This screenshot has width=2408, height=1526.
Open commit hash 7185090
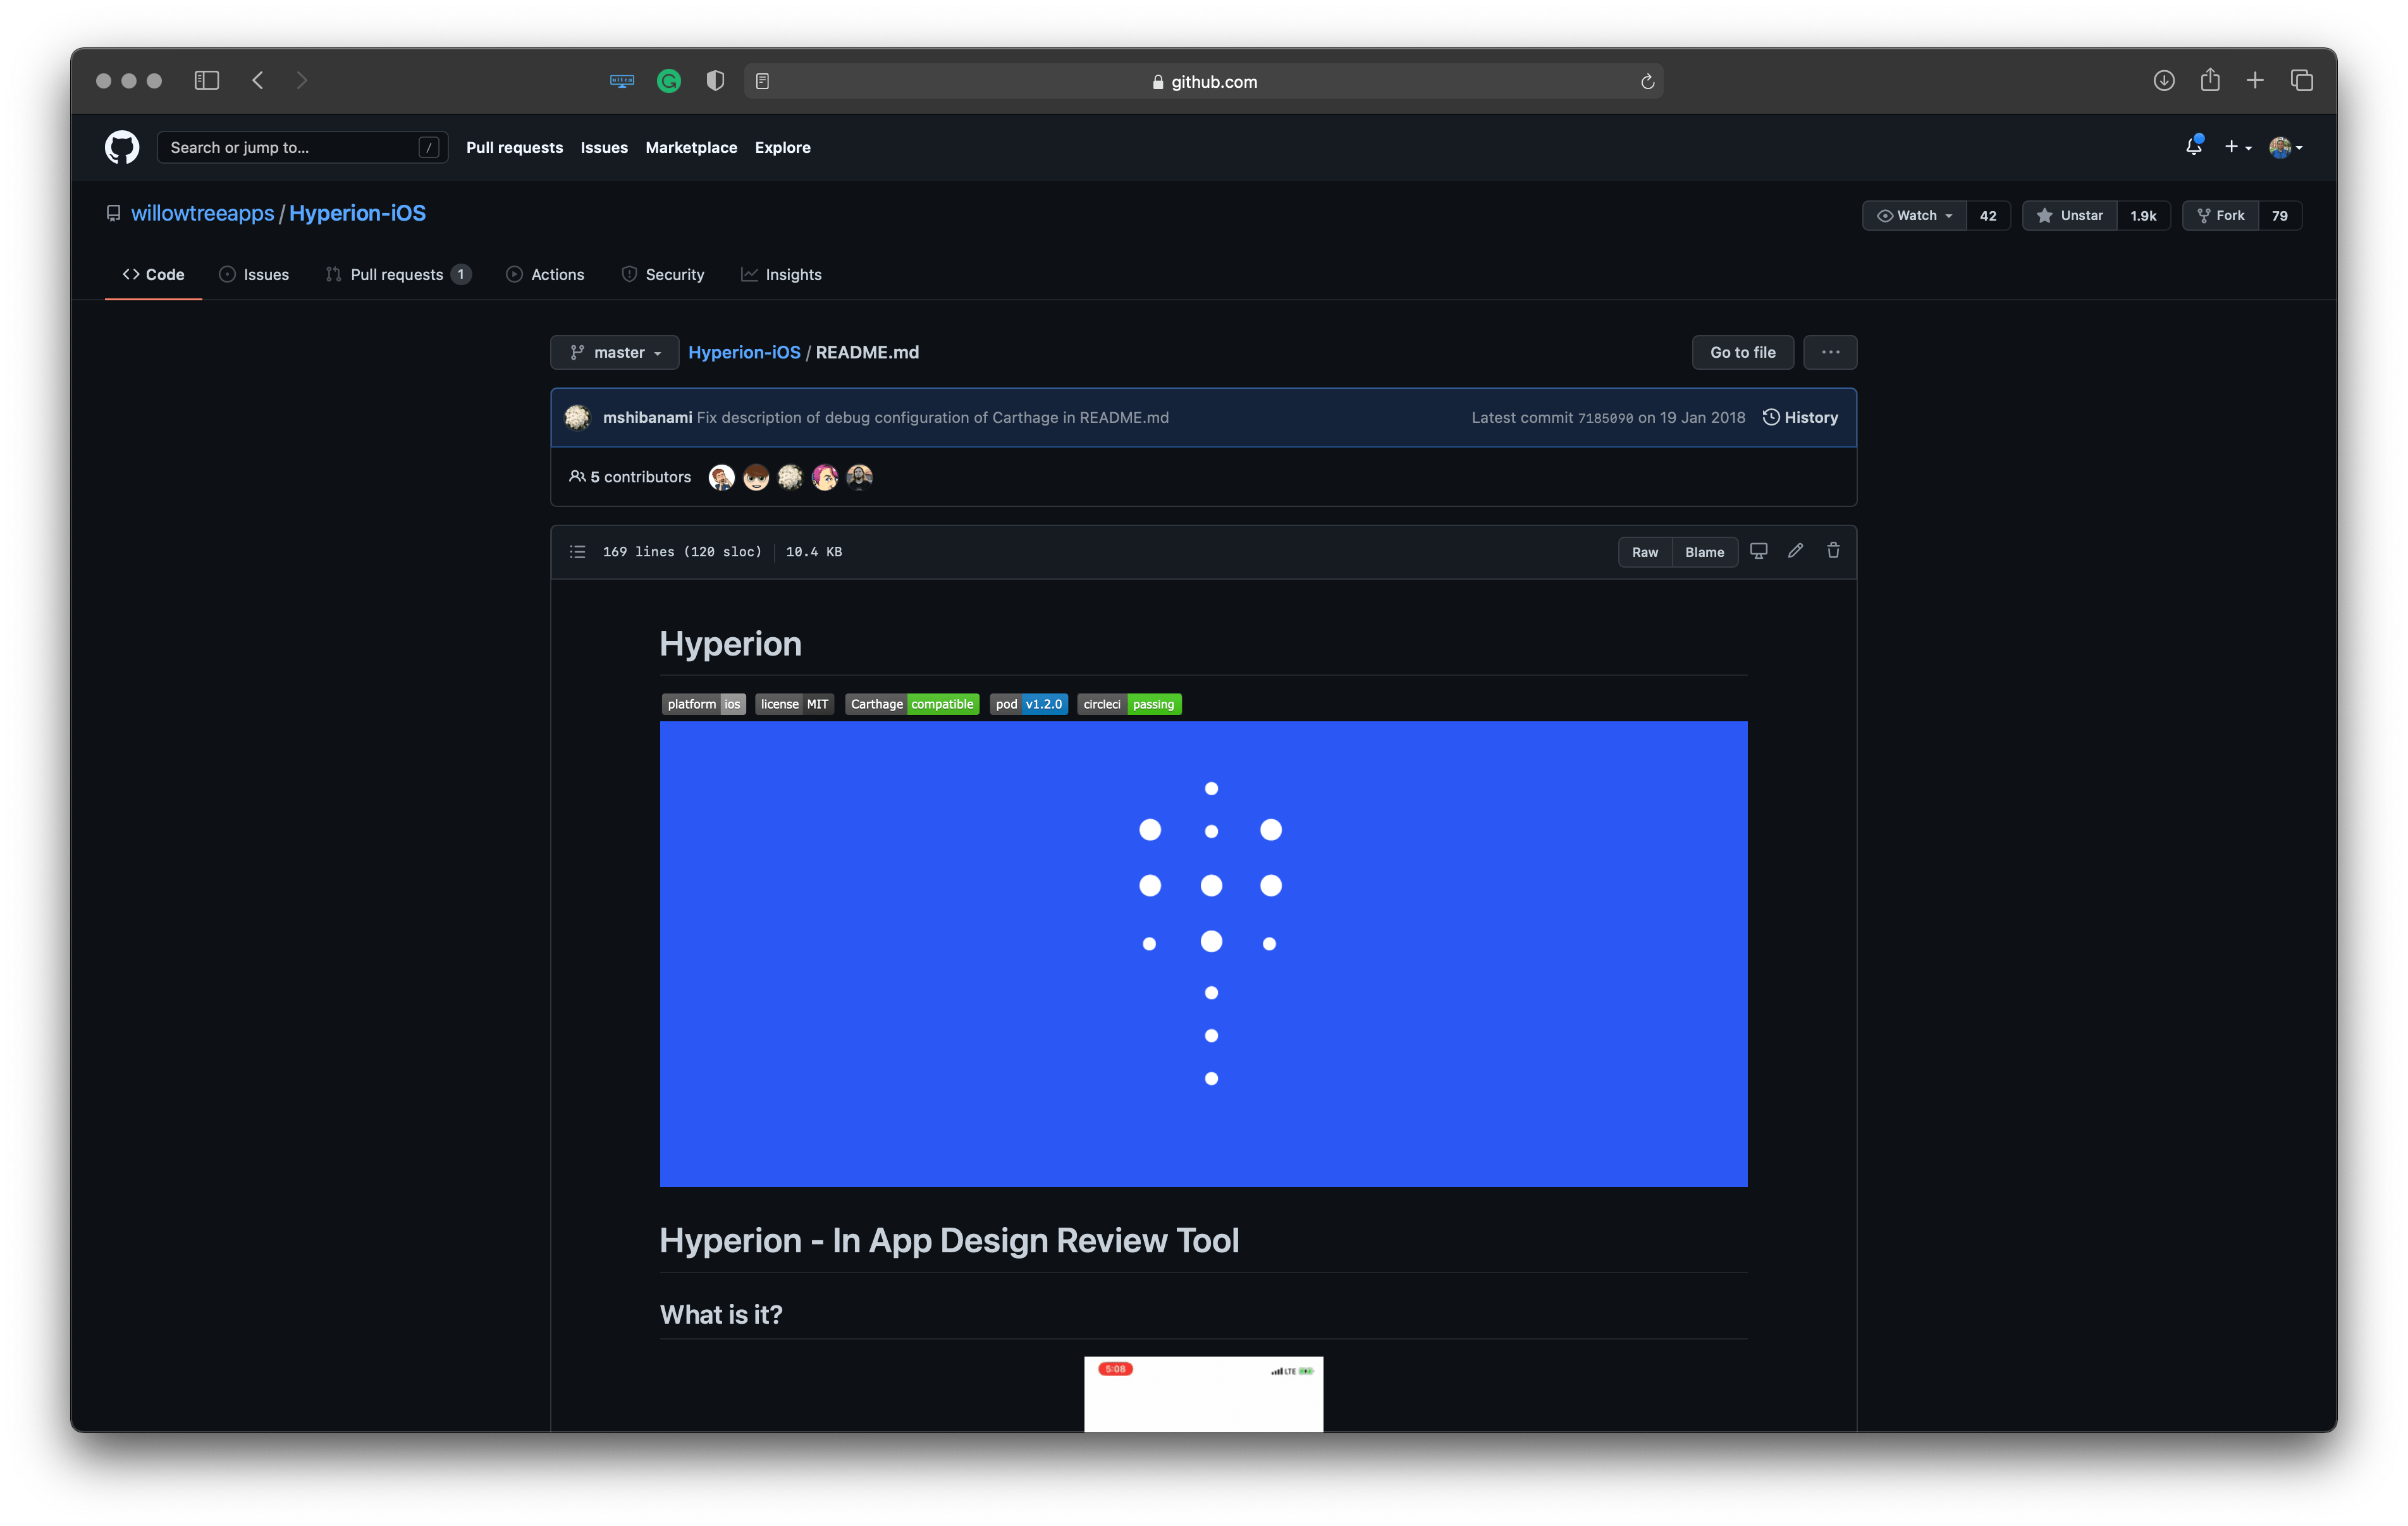(1605, 418)
